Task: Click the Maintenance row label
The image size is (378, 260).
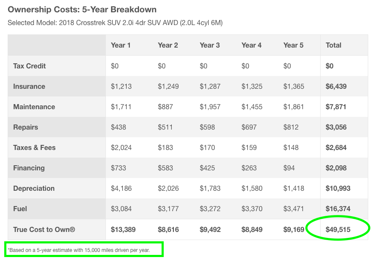Action: click(34, 107)
